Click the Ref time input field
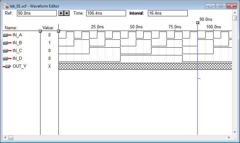The image size is (240, 143). [37, 13]
